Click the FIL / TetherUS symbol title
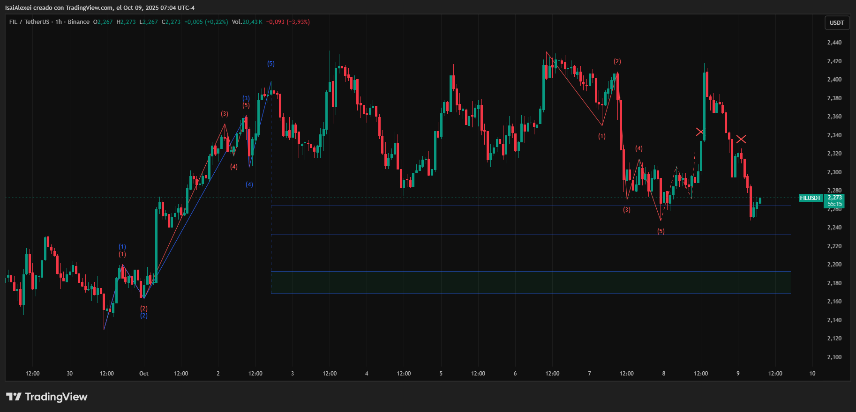The width and height of the screenshot is (856, 412). point(29,22)
